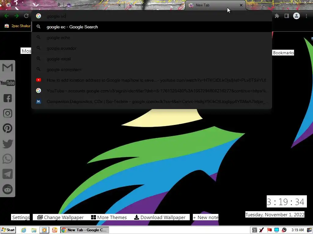Open the Most Visited button on the left

(x=26, y=51)
